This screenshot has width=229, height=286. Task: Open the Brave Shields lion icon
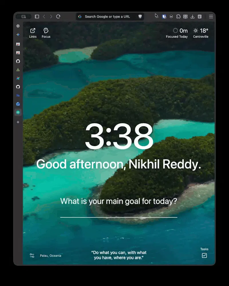coord(140,17)
